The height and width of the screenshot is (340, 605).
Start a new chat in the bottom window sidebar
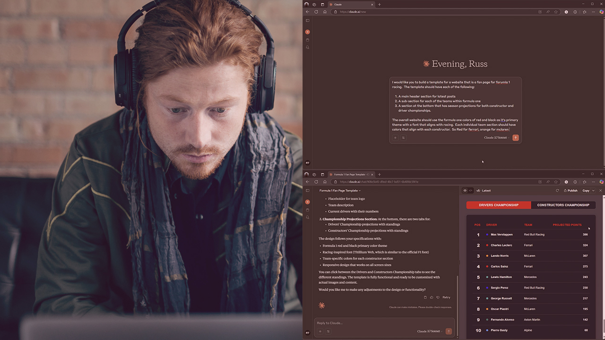pyautogui.click(x=308, y=202)
